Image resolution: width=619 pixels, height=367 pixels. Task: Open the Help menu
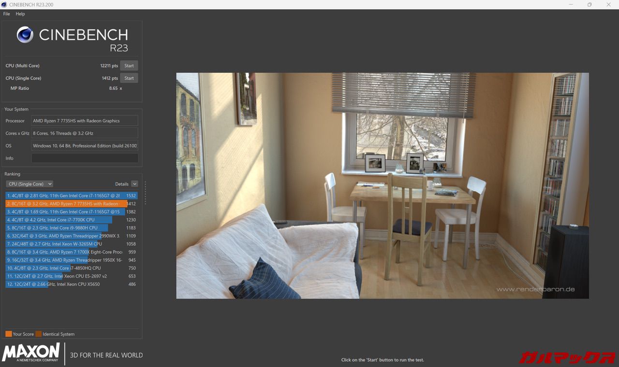click(x=20, y=14)
